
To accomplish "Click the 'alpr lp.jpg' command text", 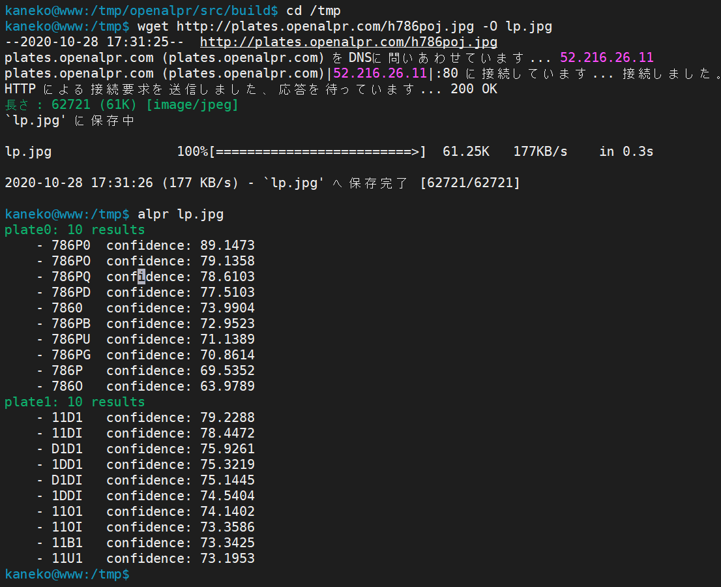I will (x=181, y=215).
